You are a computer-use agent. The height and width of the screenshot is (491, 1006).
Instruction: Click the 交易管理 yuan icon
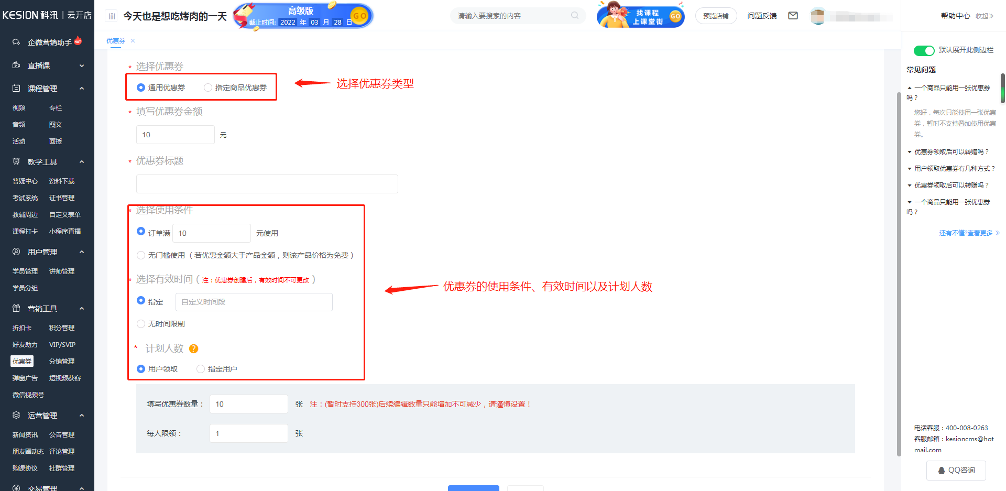coord(16,488)
